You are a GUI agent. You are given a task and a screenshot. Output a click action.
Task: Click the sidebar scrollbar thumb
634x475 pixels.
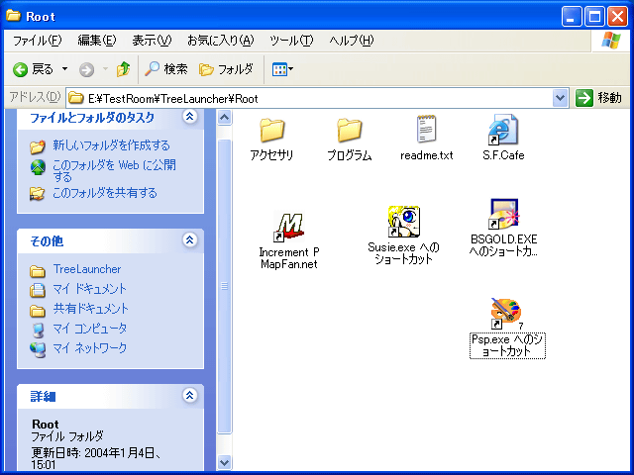(x=225, y=286)
